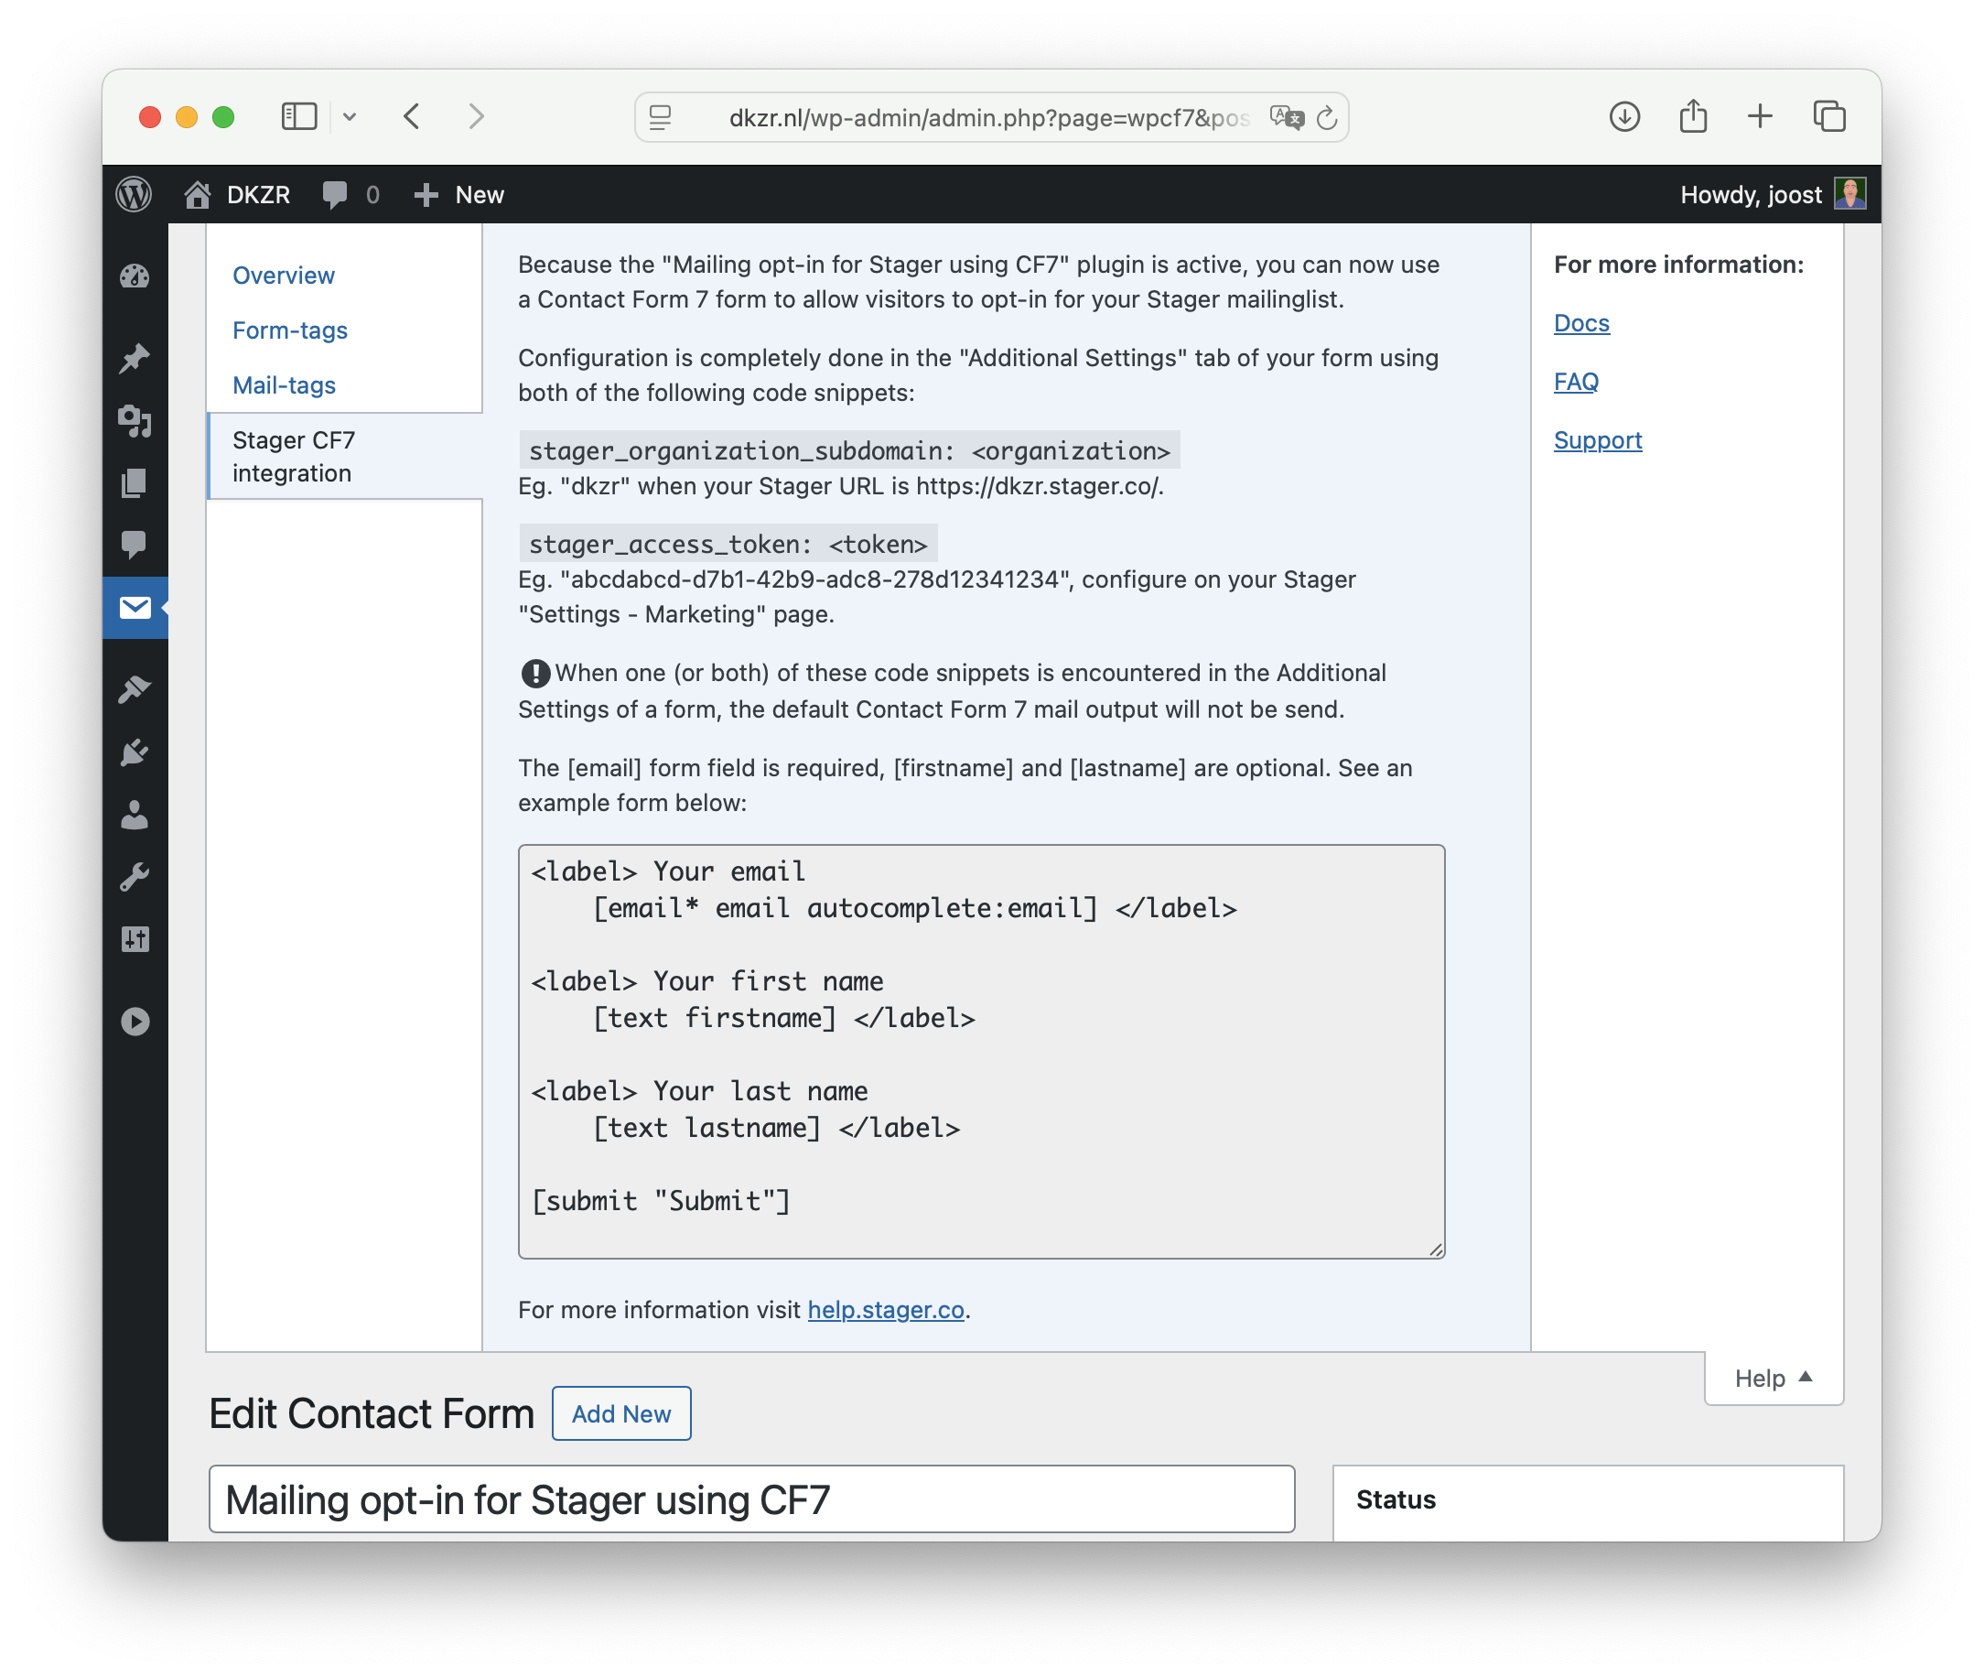The image size is (1984, 1677).
Task: Click the exclamation warning icon
Action: click(535, 673)
